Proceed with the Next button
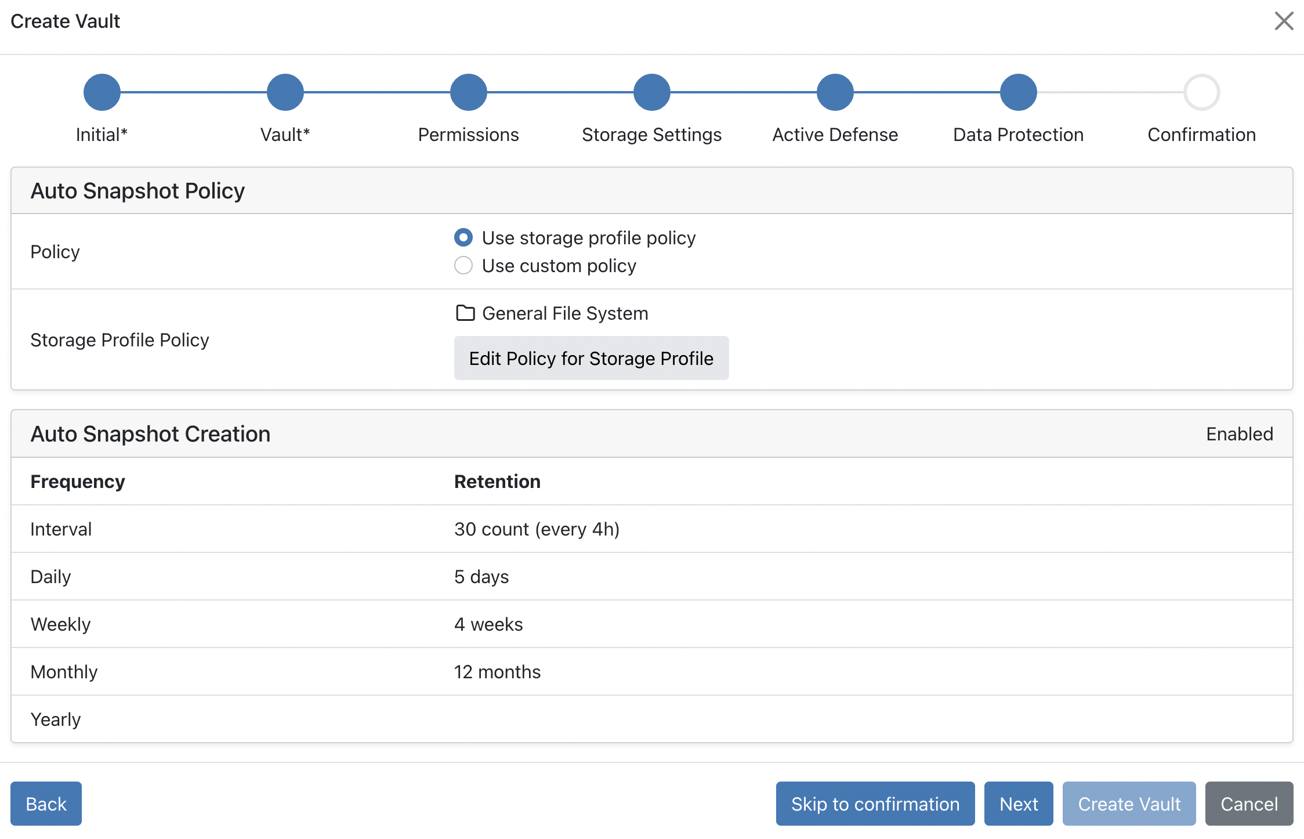The height and width of the screenshot is (839, 1304). (x=1018, y=804)
